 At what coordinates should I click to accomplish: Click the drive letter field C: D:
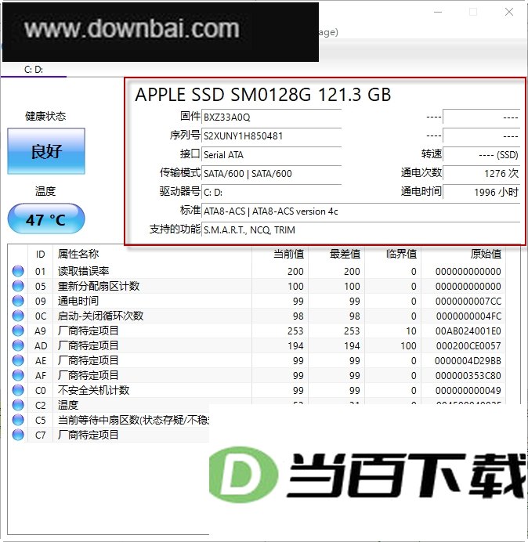(x=271, y=192)
